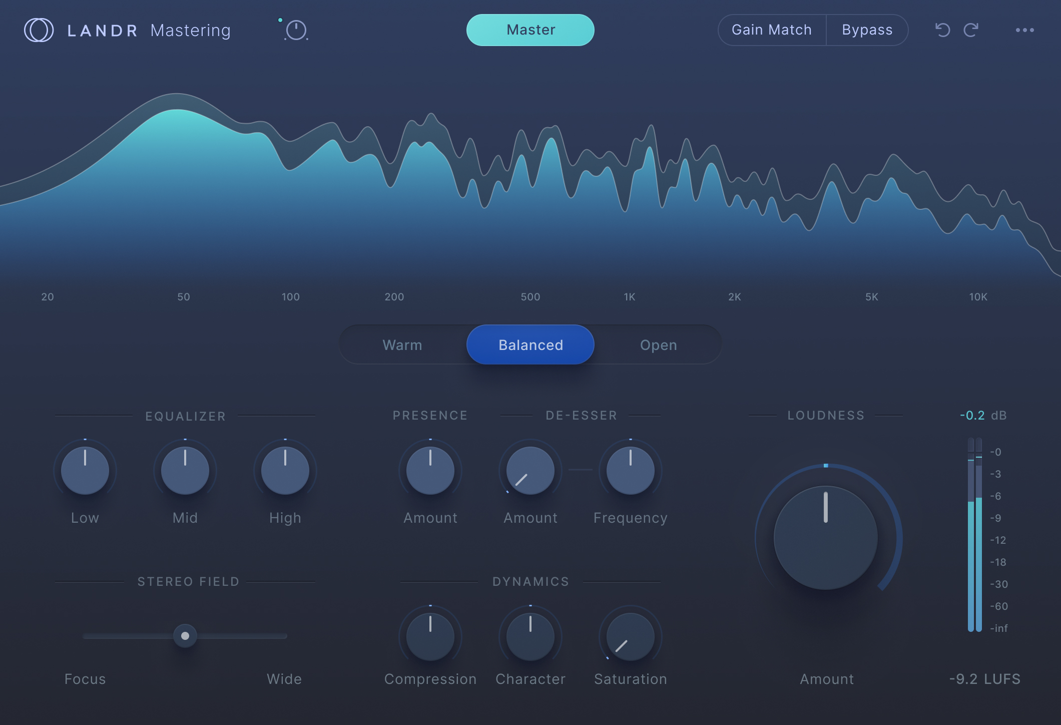Select the Warm mastering style
The image size is (1061, 725).
coord(402,344)
